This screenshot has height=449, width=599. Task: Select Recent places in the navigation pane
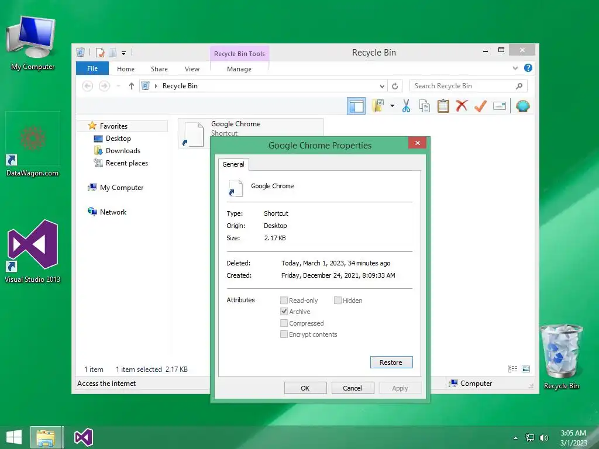pos(127,163)
